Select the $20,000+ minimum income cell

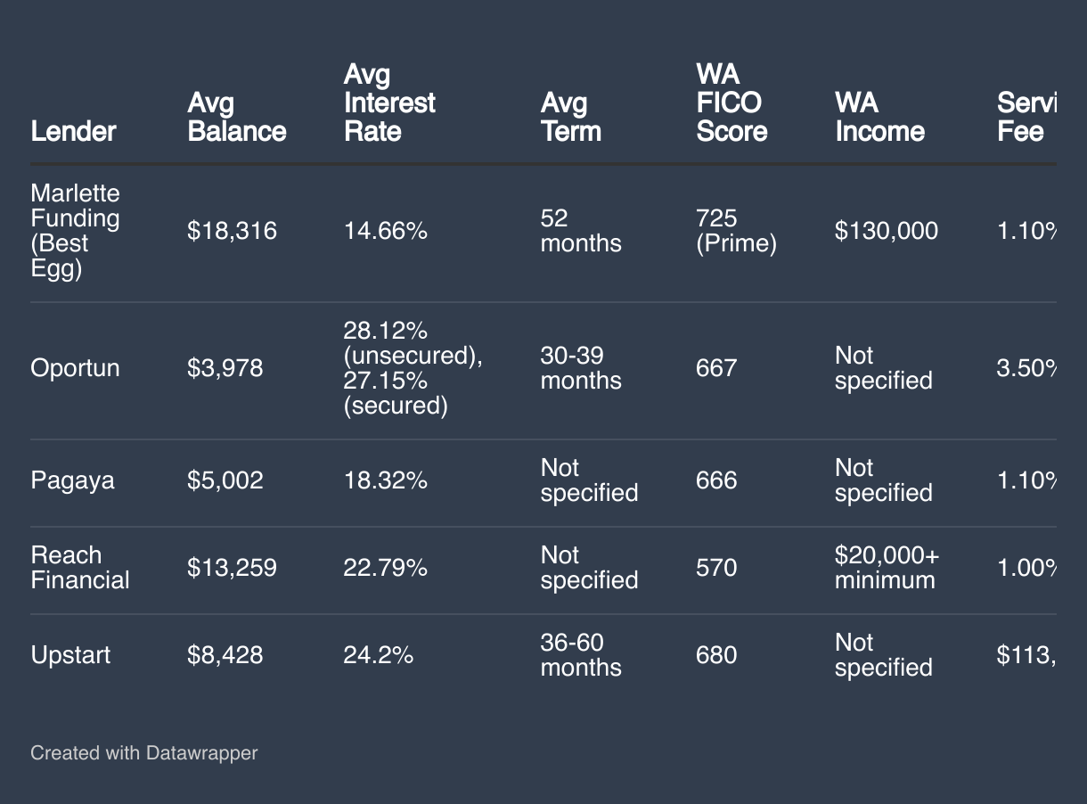tap(886, 569)
